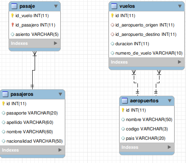Image resolution: width=186 pixels, height=163 pixels.
Task: Click the diamond icon beside numero_de_vuelo
Action: coord(112,53)
